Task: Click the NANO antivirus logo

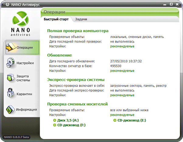Action: click(21, 24)
